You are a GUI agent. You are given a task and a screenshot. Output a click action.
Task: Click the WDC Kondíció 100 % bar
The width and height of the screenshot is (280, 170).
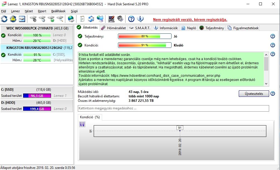coord(37,35)
